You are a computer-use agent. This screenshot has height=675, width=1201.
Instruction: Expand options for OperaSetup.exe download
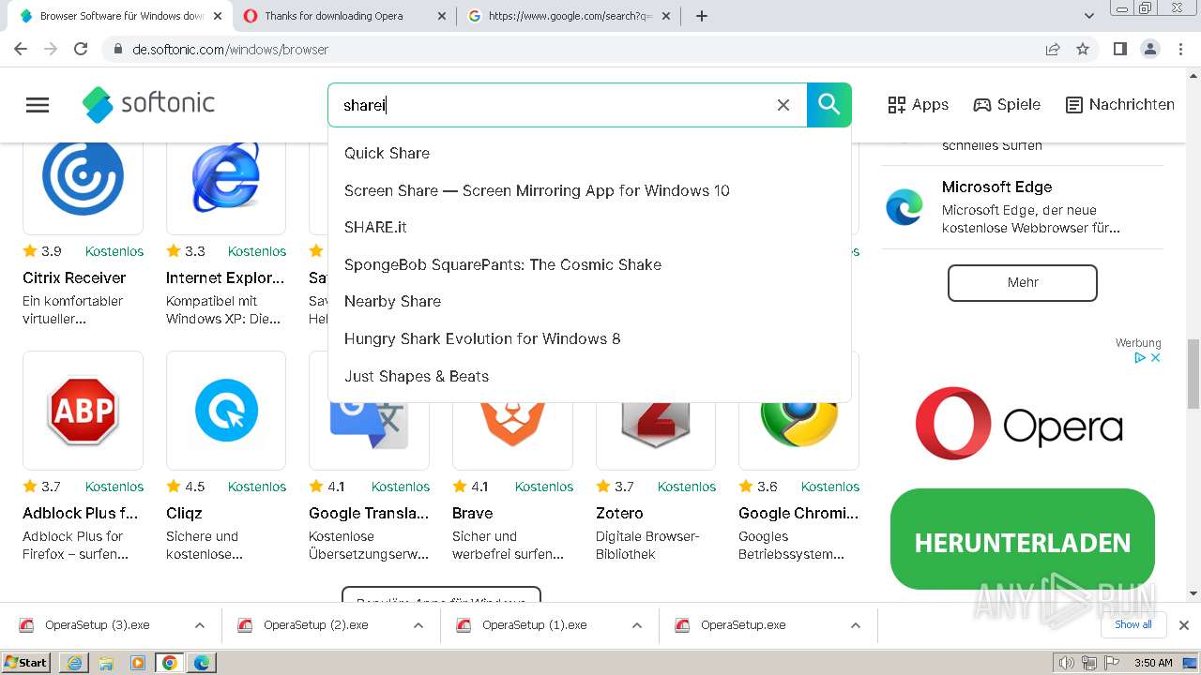click(x=856, y=625)
